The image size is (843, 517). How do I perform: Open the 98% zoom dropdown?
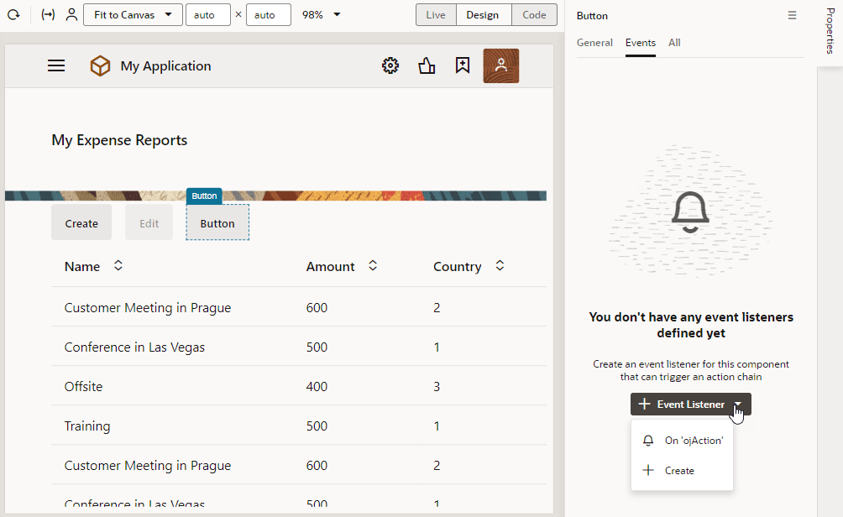tap(321, 15)
